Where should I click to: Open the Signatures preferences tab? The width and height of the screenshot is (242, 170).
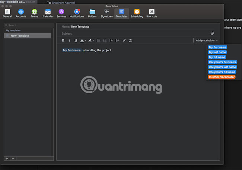tap(107, 13)
